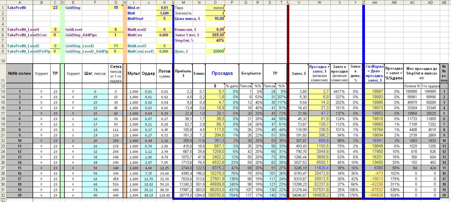
Task: Click column header O
Action: click(x=215, y=2)
